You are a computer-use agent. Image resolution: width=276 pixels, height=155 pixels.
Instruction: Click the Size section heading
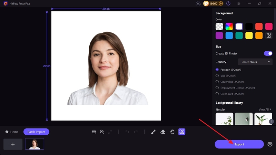(218, 46)
